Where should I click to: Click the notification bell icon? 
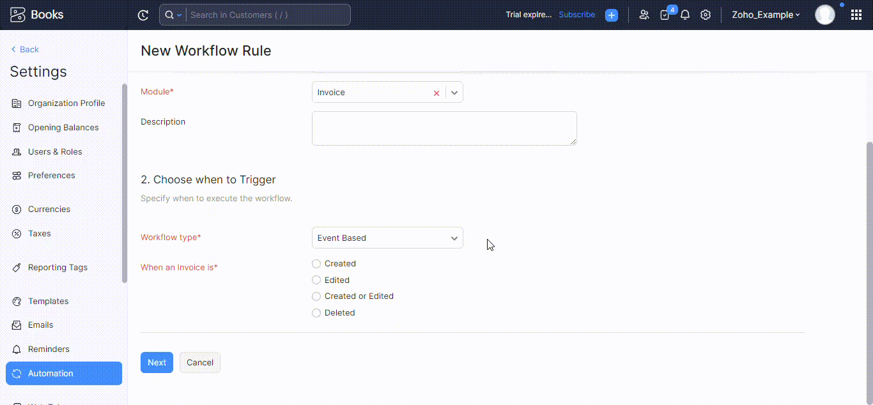pos(685,15)
